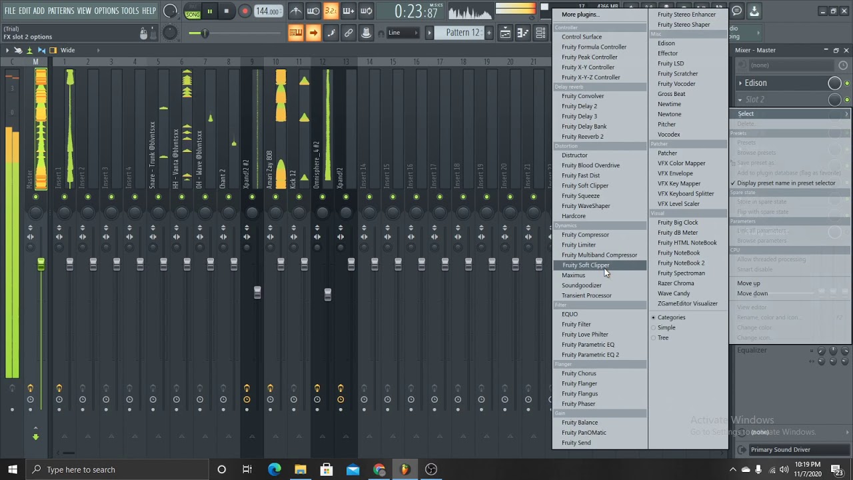The height and width of the screenshot is (480, 853).
Task: Open the OPTIONS menu
Action: click(x=106, y=11)
